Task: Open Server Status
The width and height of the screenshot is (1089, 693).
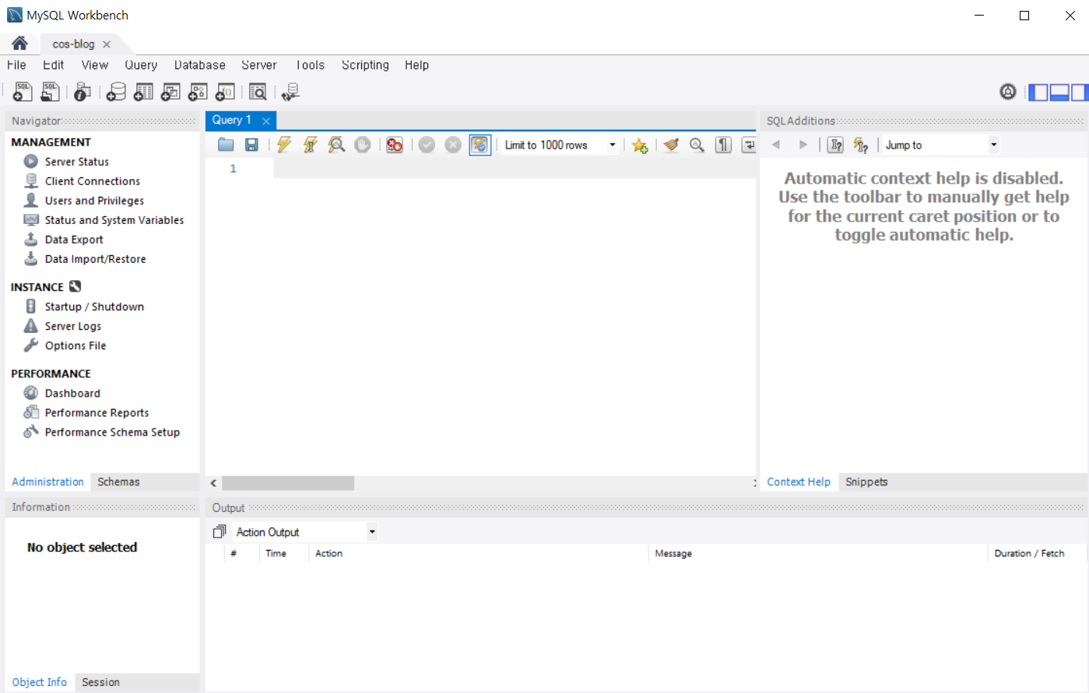Action: [77, 162]
